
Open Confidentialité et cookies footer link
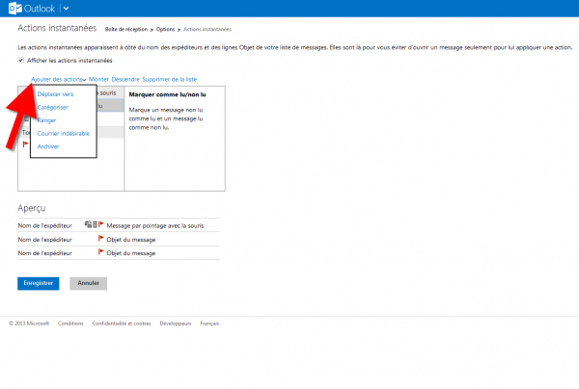[x=122, y=324]
